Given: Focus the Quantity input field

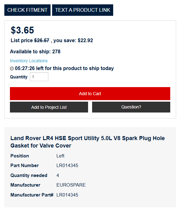Looking at the screenshot, I should [39, 77].
